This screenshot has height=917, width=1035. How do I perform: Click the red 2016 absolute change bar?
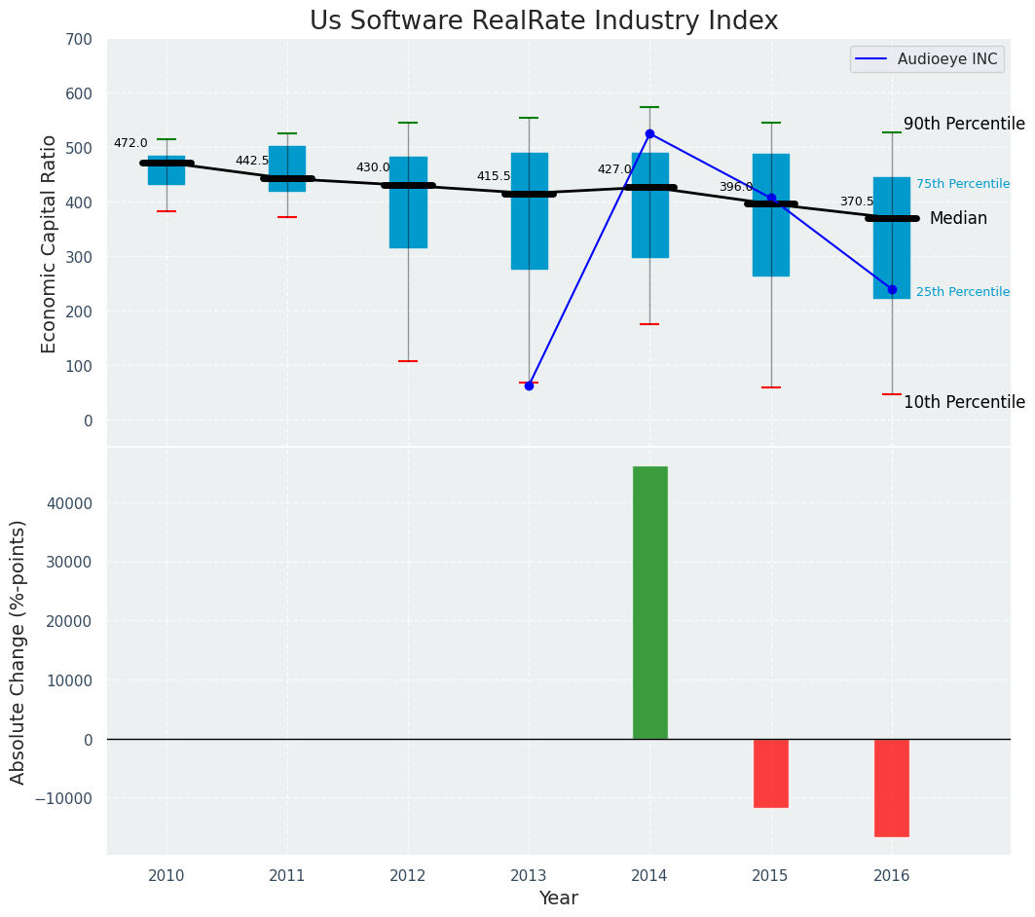(892, 788)
